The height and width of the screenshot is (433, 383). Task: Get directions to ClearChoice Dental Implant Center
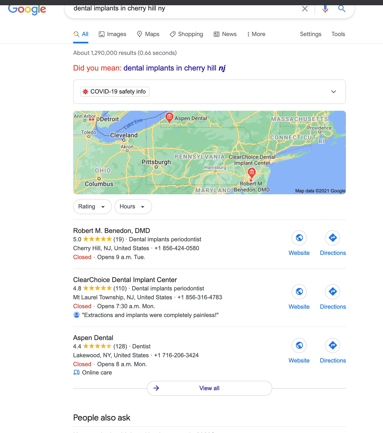coord(333,297)
